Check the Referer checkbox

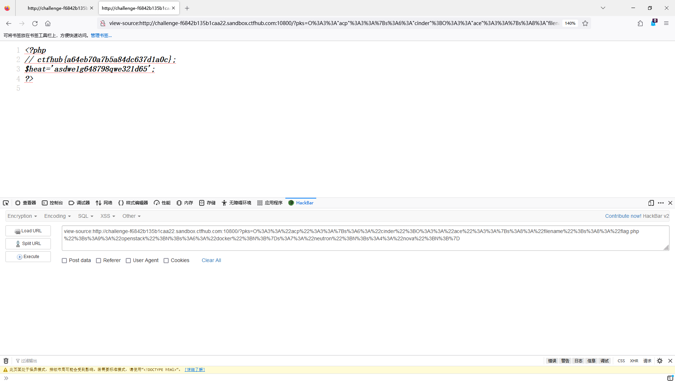pyautogui.click(x=99, y=261)
